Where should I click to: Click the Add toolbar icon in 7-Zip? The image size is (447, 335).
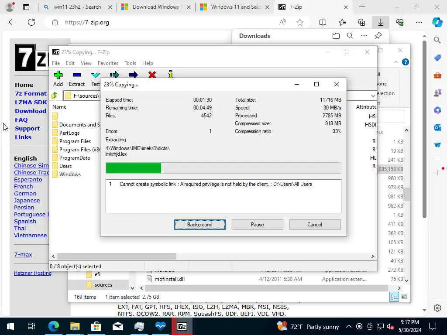[x=58, y=75]
